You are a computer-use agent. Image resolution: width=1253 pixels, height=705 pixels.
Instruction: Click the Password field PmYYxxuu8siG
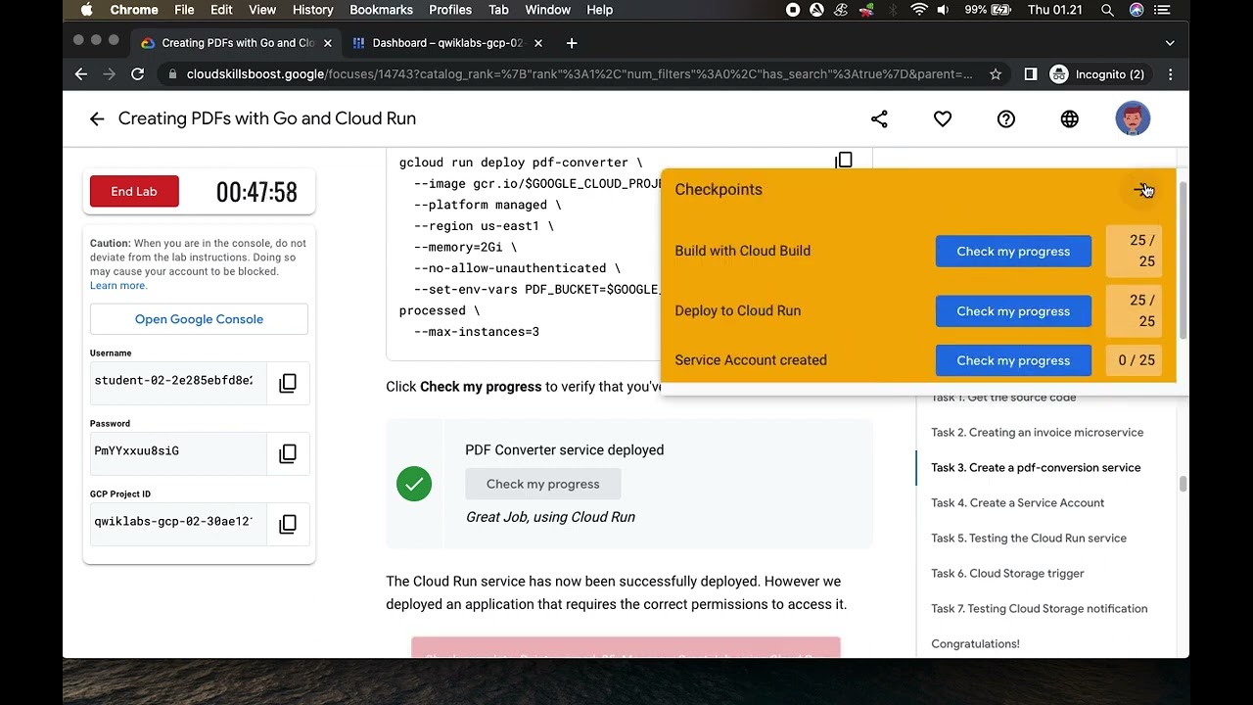point(178,451)
